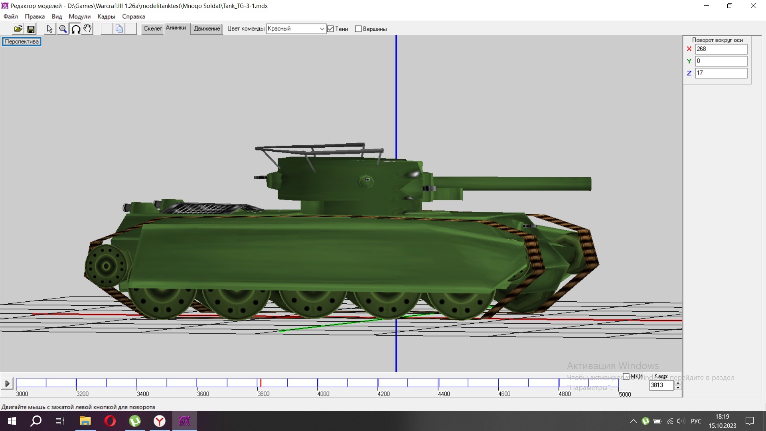The height and width of the screenshot is (431, 766).
Task: Expand the Цвет команды color dropdown
Action: click(x=322, y=29)
